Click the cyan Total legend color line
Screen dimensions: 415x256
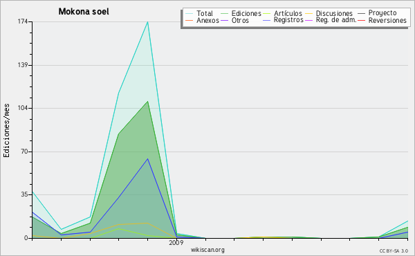tap(190, 14)
